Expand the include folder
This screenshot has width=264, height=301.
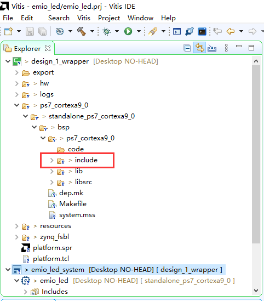click(51, 160)
